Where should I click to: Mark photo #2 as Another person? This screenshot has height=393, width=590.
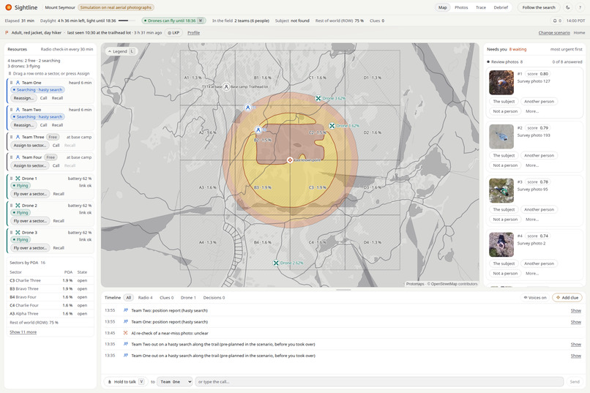pyautogui.click(x=539, y=156)
